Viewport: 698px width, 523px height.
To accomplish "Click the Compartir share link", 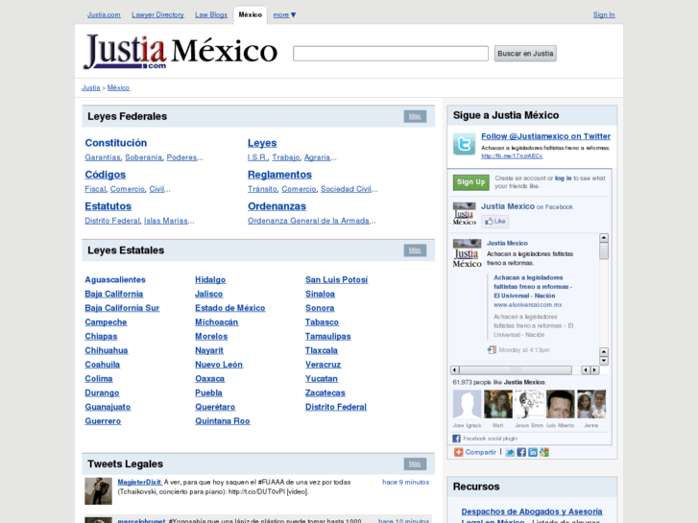I will pyautogui.click(x=481, y=452).
